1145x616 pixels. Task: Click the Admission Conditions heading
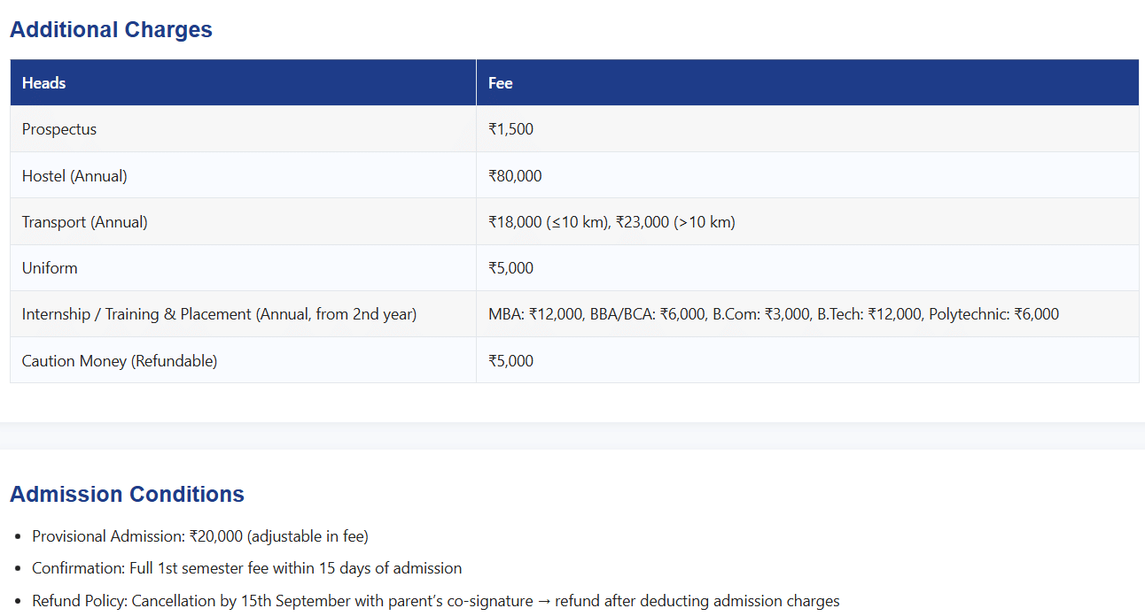tap(127, 494)
